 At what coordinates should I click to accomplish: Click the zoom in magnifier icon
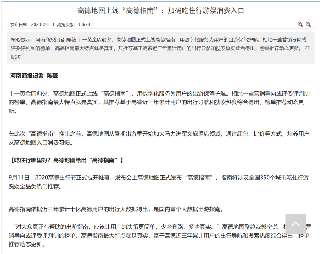click(300, 24)
